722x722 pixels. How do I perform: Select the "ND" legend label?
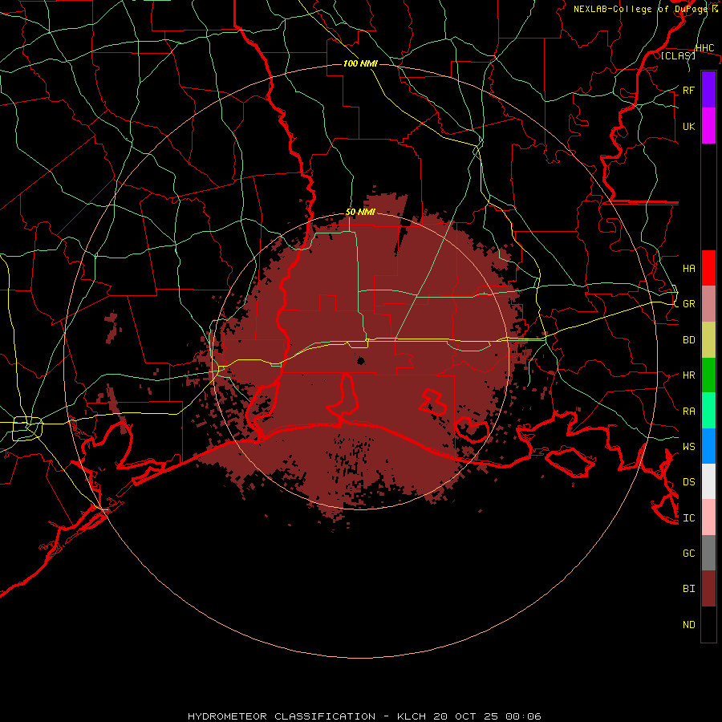click(x=688, y=625)
